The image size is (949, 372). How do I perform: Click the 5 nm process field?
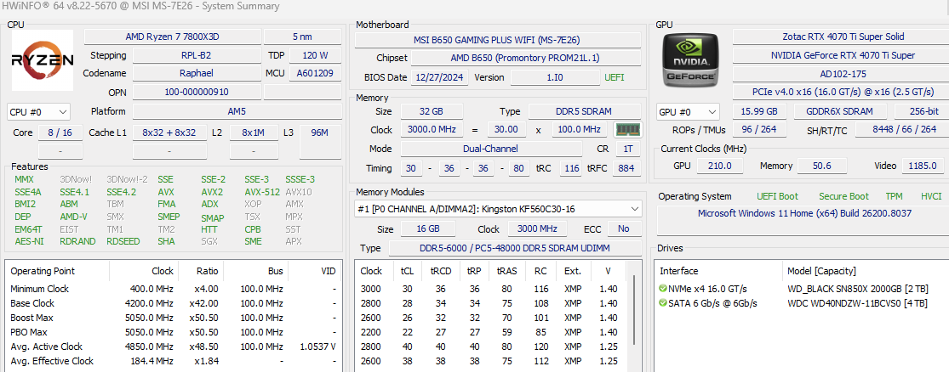[x=302, y=37]
